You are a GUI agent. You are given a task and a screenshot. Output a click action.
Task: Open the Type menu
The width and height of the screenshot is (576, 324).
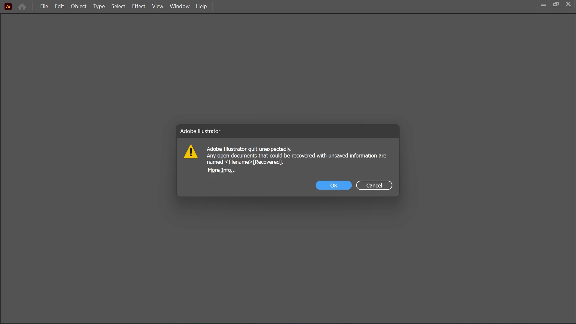click(99, 6)
